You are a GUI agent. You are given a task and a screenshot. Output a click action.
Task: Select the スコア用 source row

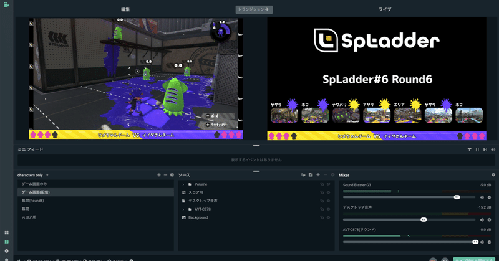click(x=256, y=192)
